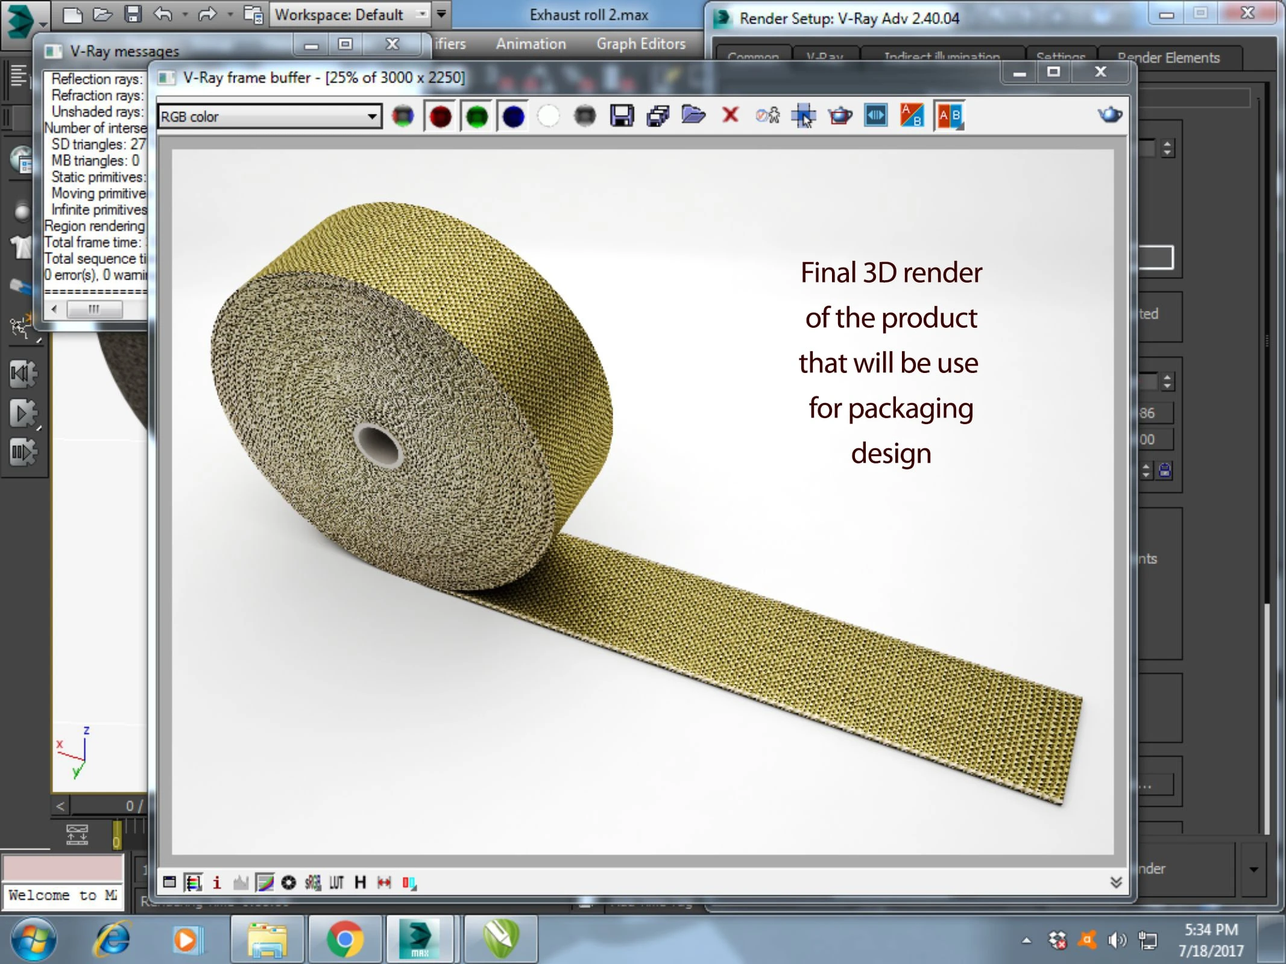Expand the frame buffer's bottom toolbar chevron

[1116, 882]
